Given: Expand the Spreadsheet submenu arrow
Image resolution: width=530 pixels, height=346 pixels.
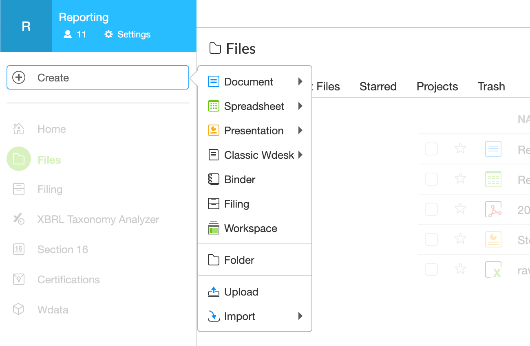Looking at the screenshot, I should coord(300,106).
